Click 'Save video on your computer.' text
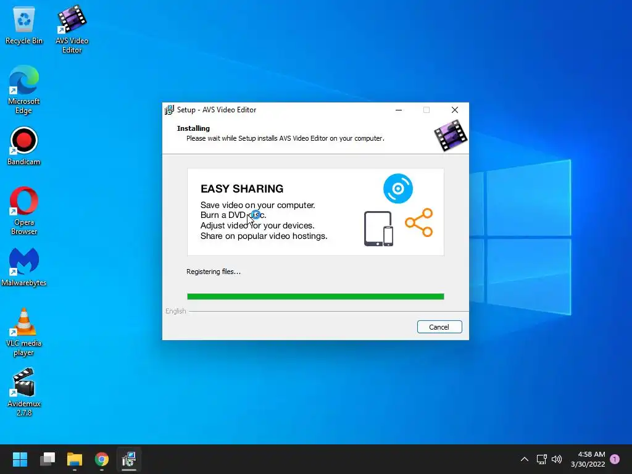Viewport: 632px width, 474px height. [257, 205]
